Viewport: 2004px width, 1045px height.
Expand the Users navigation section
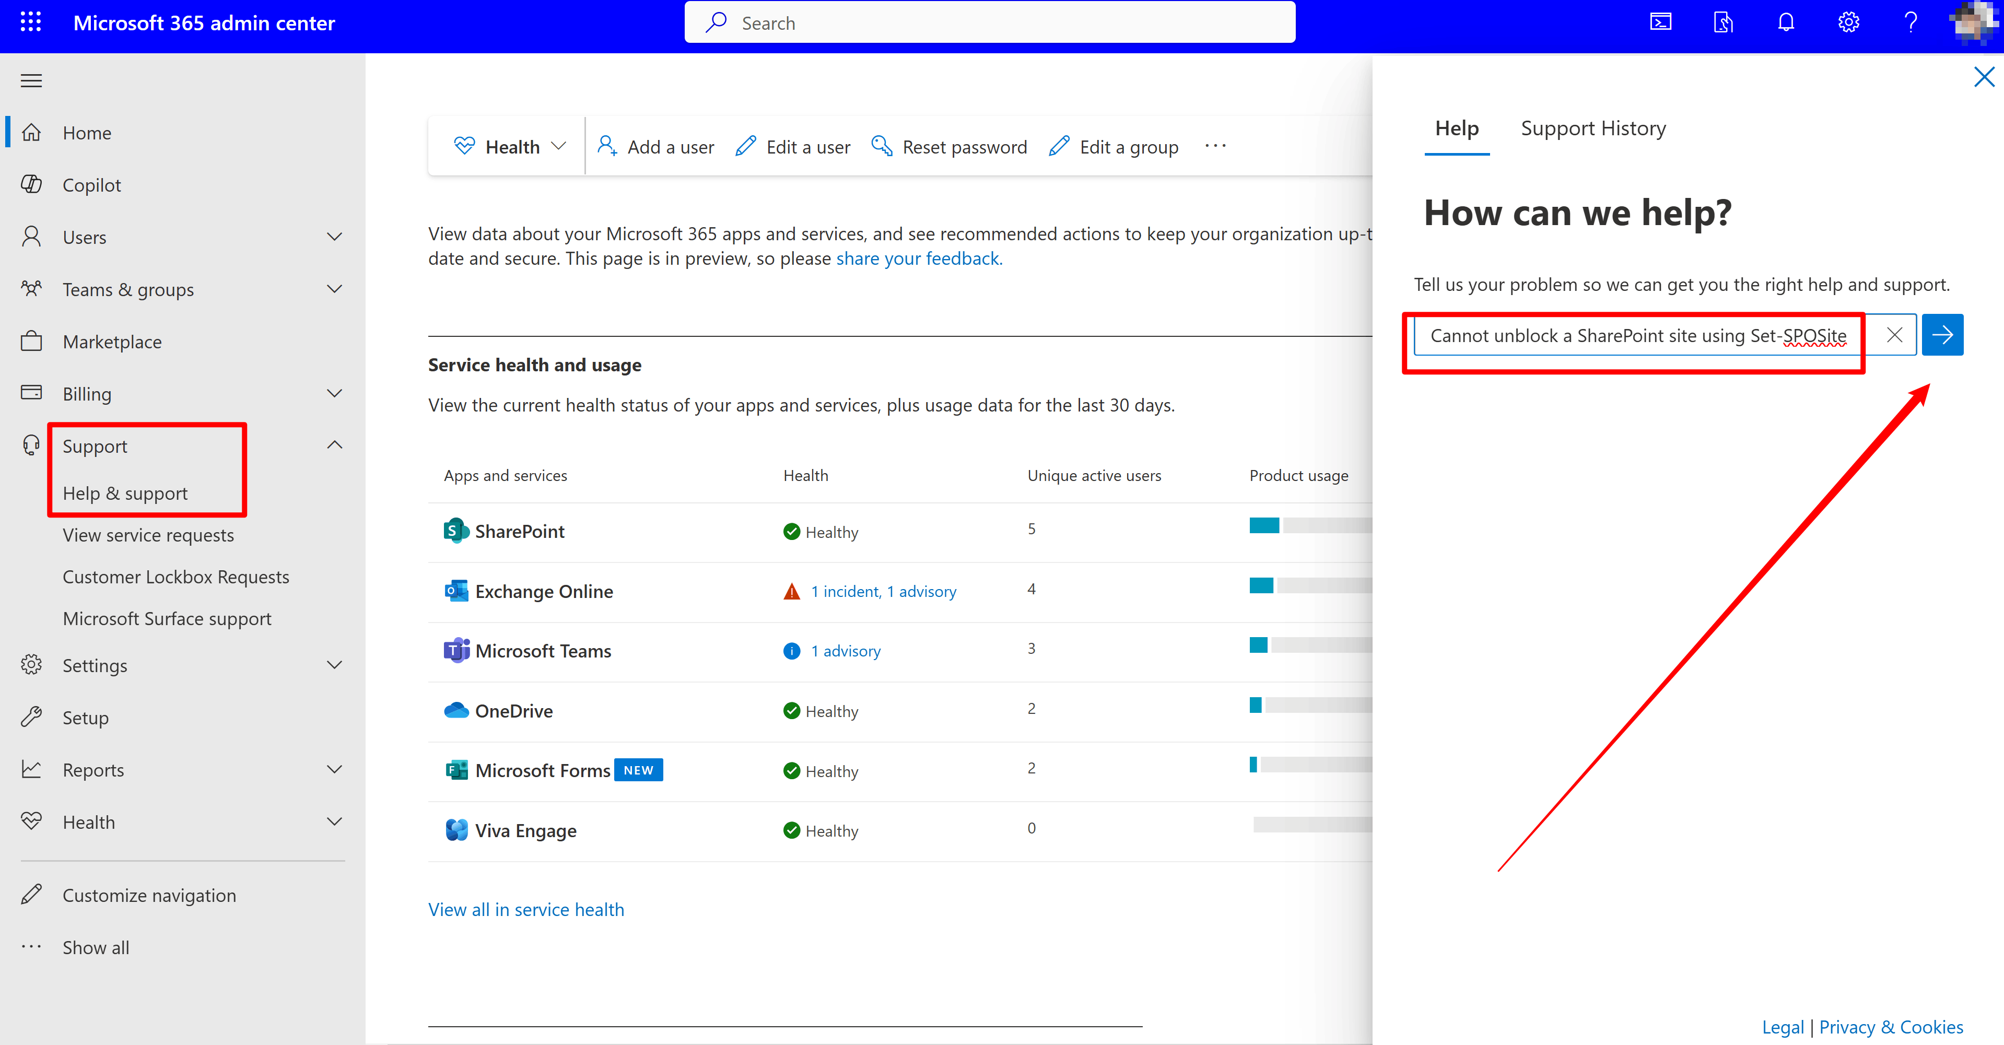(x=334, y=237)
